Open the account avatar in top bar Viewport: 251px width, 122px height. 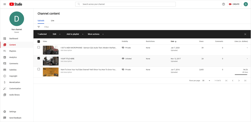[246, 4]
